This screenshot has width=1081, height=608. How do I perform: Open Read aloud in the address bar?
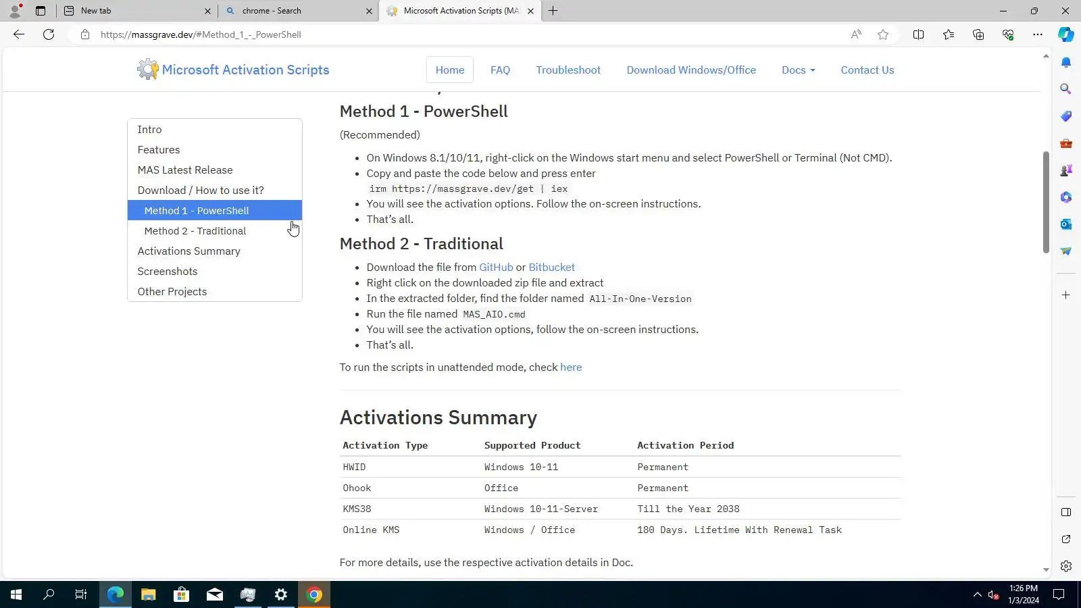[x=856, y=34]
